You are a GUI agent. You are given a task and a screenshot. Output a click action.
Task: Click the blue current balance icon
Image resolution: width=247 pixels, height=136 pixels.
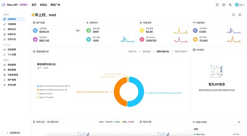[x=35, y=31]
